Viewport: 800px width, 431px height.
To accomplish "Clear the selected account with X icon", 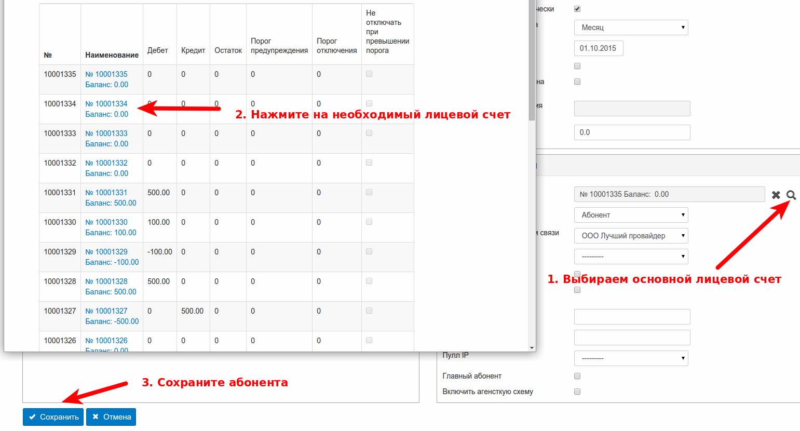I will [x=776, y=195].
